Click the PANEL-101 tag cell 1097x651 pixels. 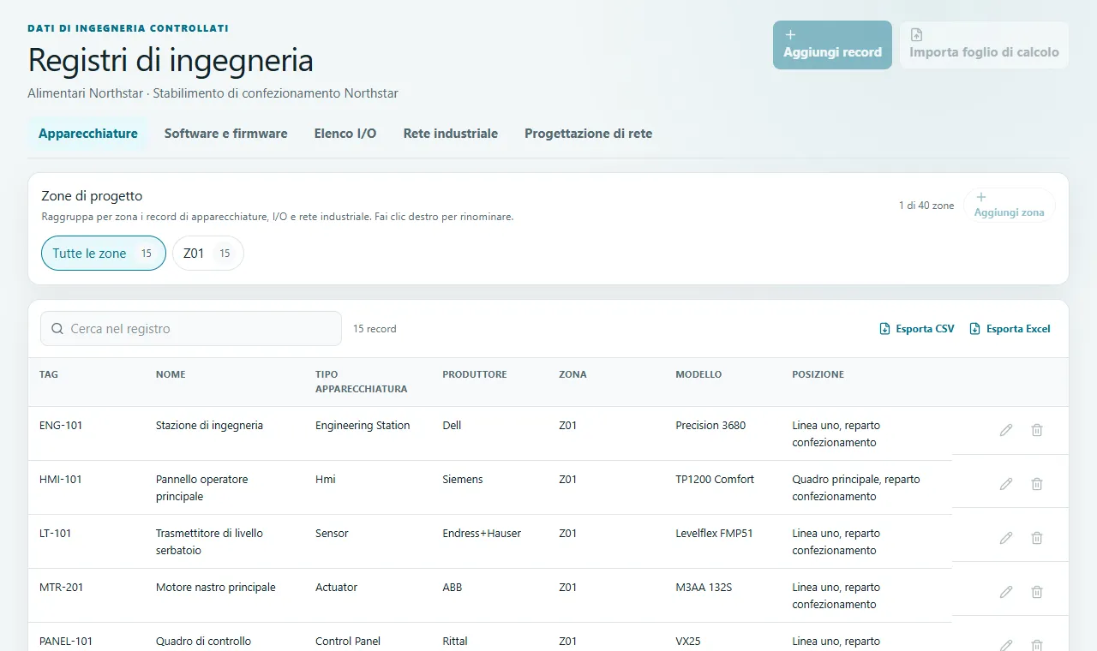(66, 642)
